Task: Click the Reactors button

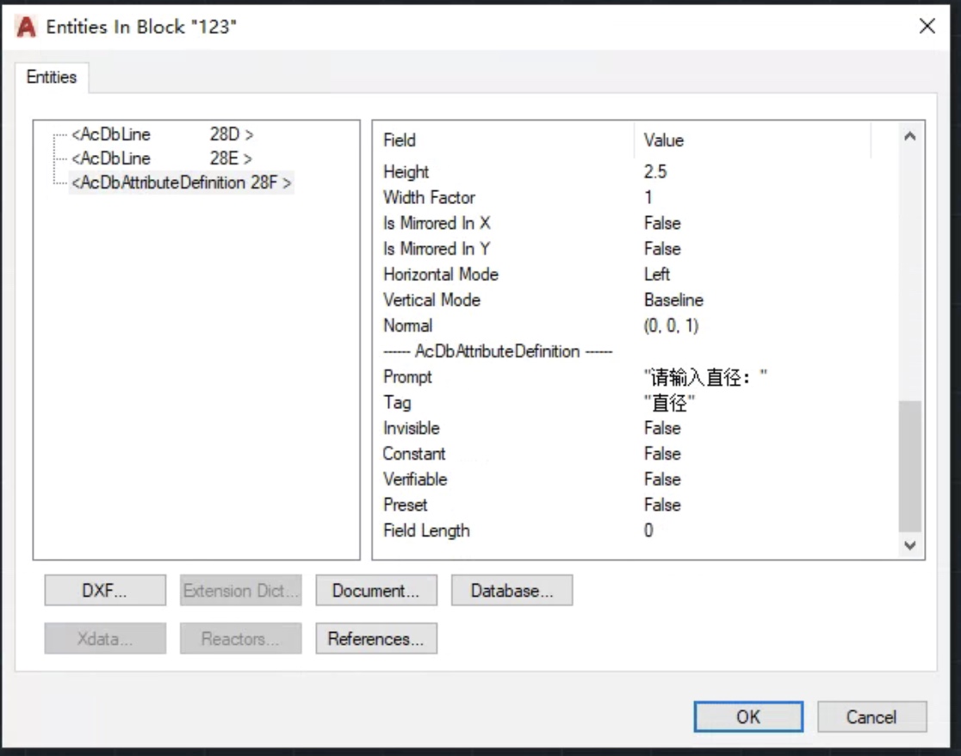Action: coord(240,638)
